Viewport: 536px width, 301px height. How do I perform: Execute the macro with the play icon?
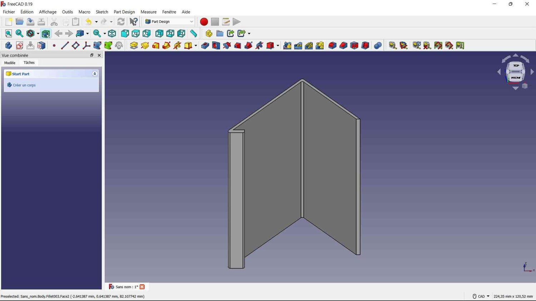point(237,22)
